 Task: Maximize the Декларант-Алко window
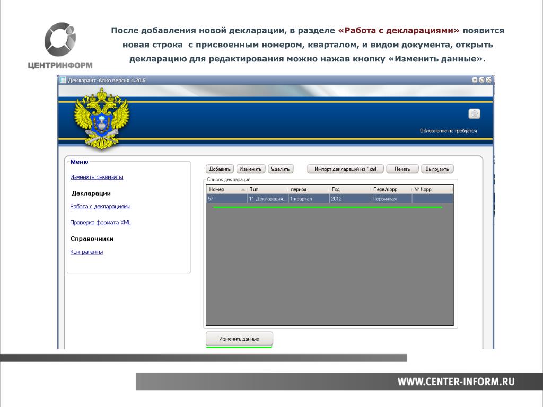pos(481,80)
